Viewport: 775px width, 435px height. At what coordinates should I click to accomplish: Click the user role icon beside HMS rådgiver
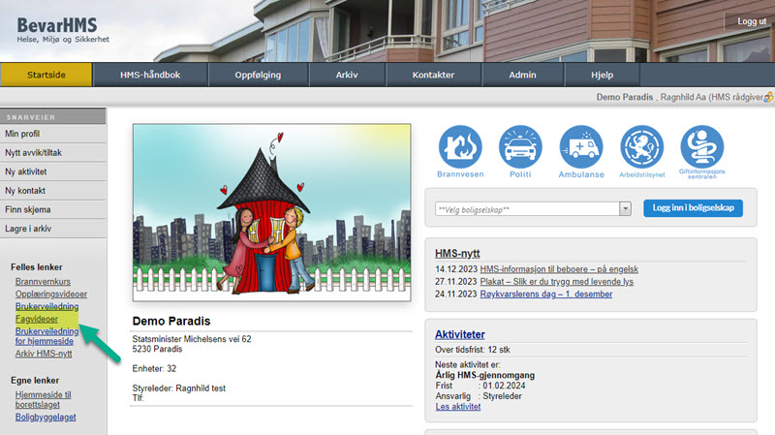coord(768,98)
